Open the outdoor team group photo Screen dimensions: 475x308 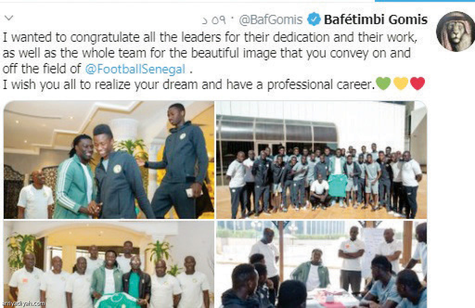[321, 160]
